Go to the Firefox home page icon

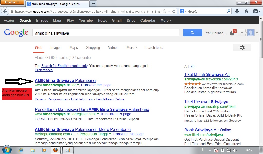coord(246,11)
